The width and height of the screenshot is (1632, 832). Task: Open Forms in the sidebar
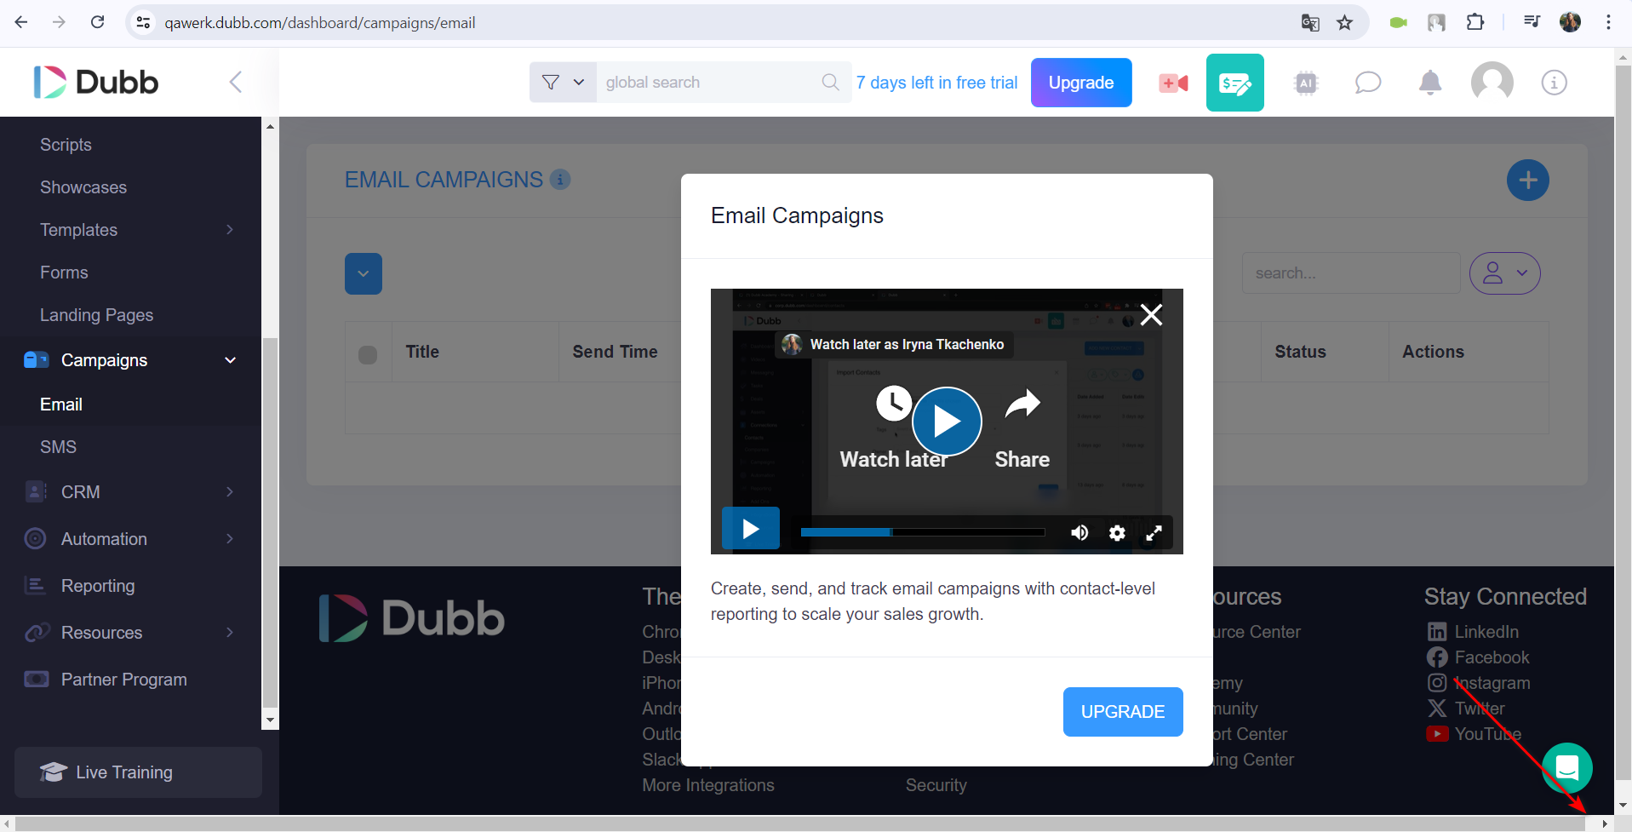[64, 273]
